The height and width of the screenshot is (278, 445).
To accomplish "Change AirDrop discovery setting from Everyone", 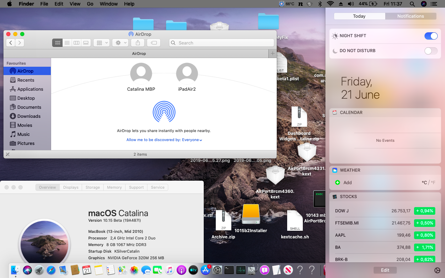I will (x=192, y=140).
